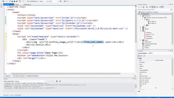
Task: Pin the Solution Explorer panel
Action: tap(170, 4)
